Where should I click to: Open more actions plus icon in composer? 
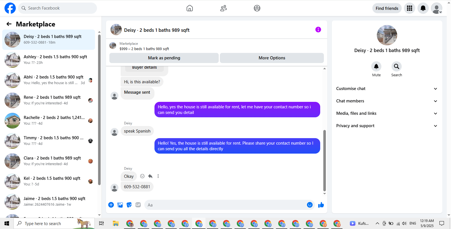click(111, 205)
